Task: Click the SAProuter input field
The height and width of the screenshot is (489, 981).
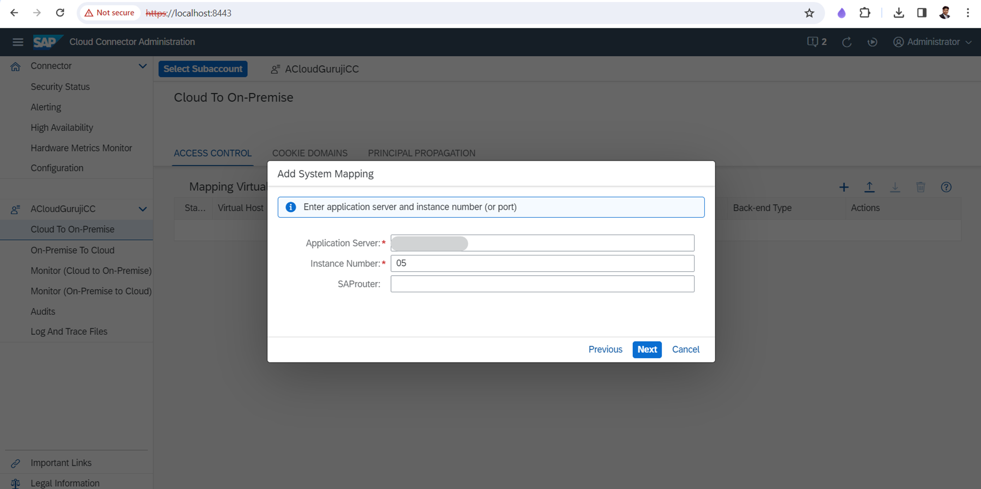Action: pos(542,284)
